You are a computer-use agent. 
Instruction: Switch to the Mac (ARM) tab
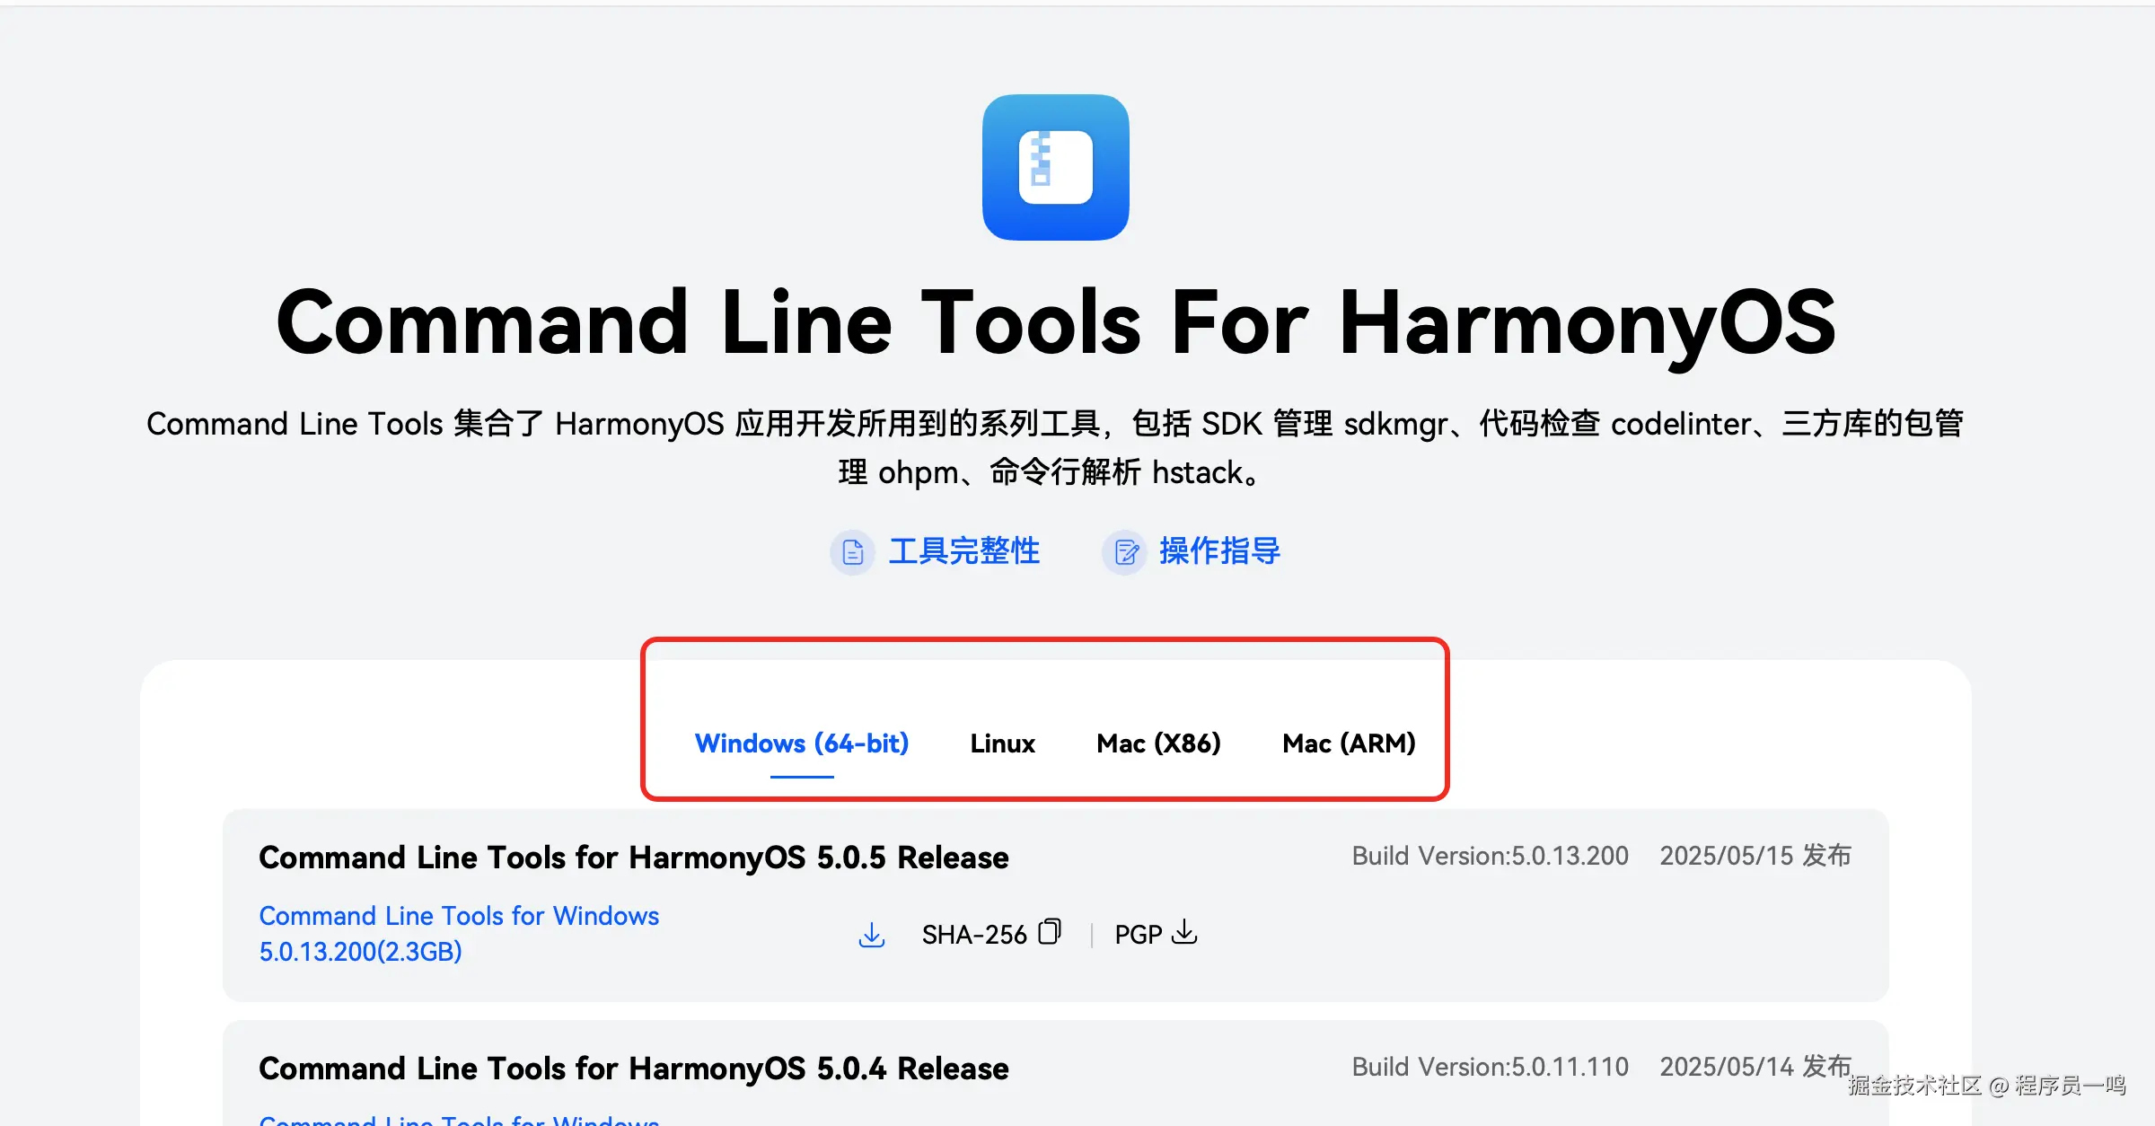tap(1349, 743)
